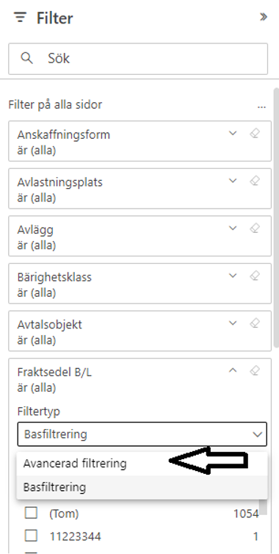Open more options next to Filter på alla sidor
The image size is (279, 554).
point(261,107)
